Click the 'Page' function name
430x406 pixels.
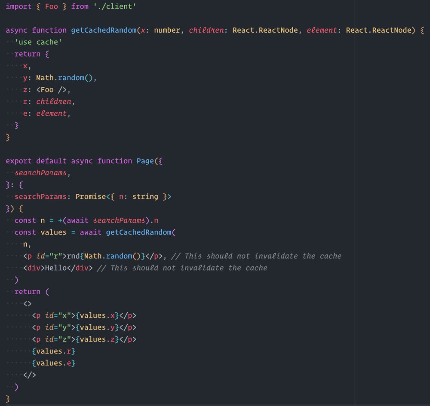(145, 161)
